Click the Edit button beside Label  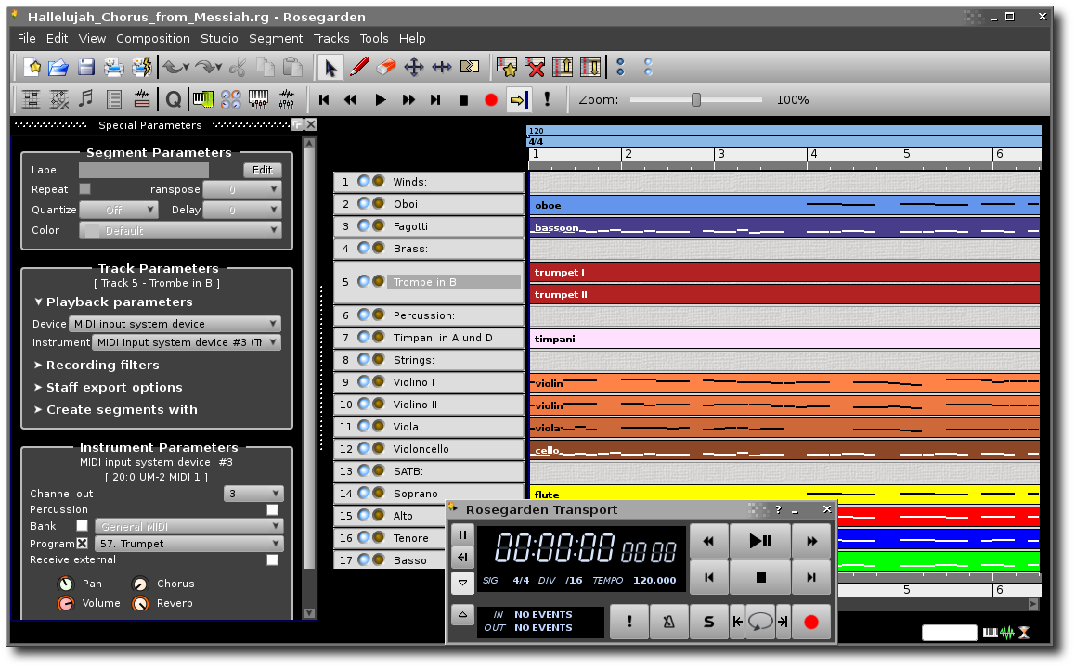[x=263, y=170]
